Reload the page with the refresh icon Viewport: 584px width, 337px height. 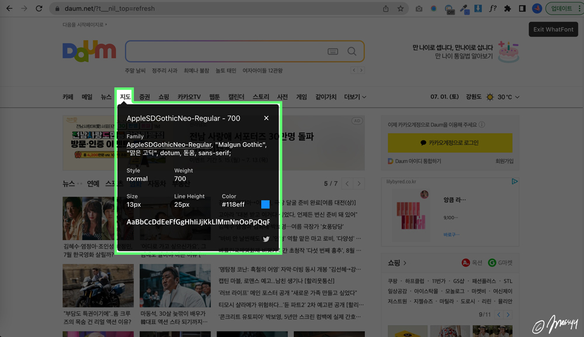tap(39, 8)
